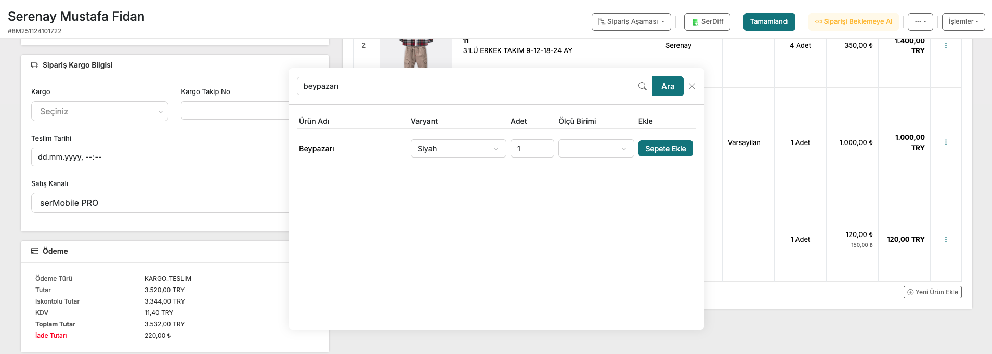Screen dimensions: 992x354
Task: Click the magnifier icon in search field
Action: tap(642, 86)
